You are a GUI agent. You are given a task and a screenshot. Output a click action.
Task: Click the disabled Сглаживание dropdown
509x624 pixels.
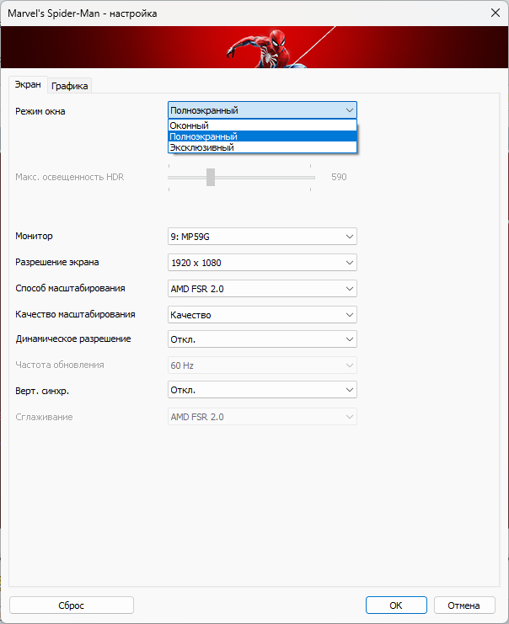click(262, 417)
